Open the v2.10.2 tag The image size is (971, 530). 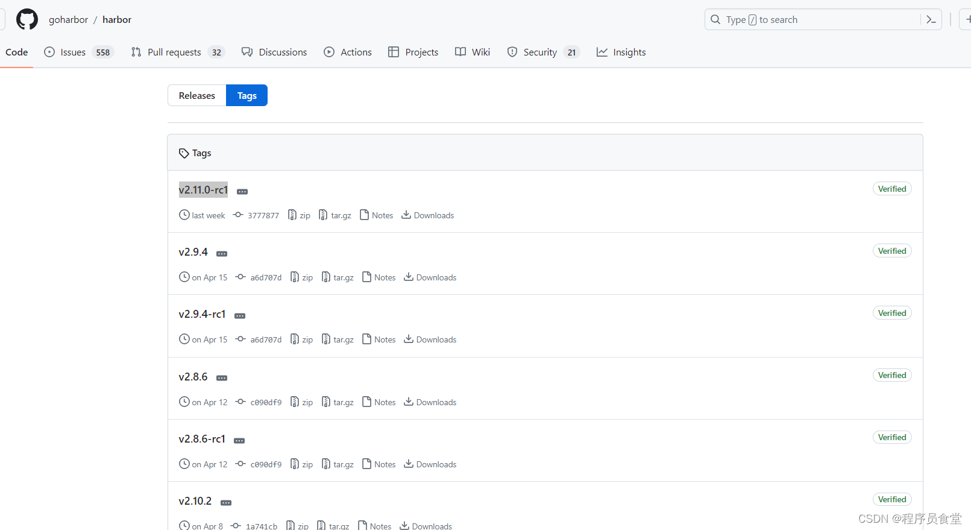click(195, 501)
